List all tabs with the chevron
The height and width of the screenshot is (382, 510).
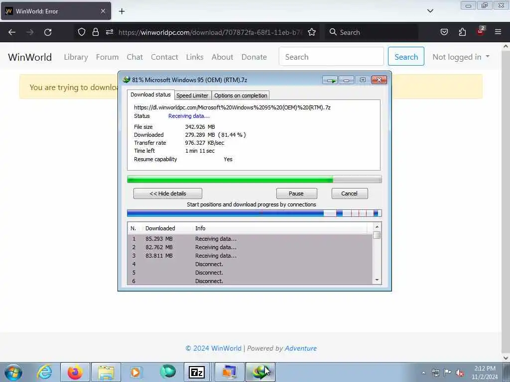click(430, 11)
